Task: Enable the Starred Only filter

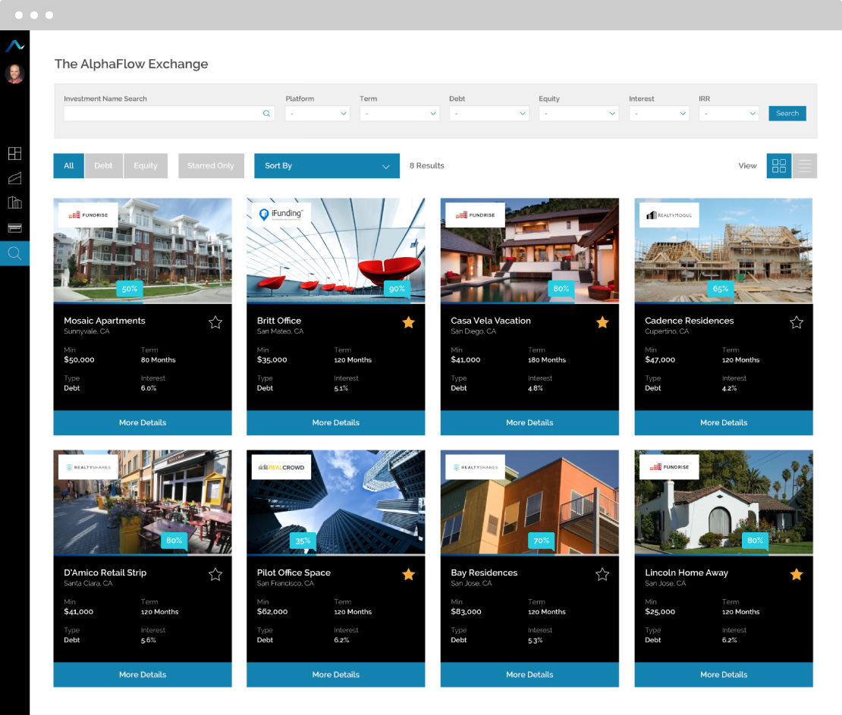Action: coord(211,165)
